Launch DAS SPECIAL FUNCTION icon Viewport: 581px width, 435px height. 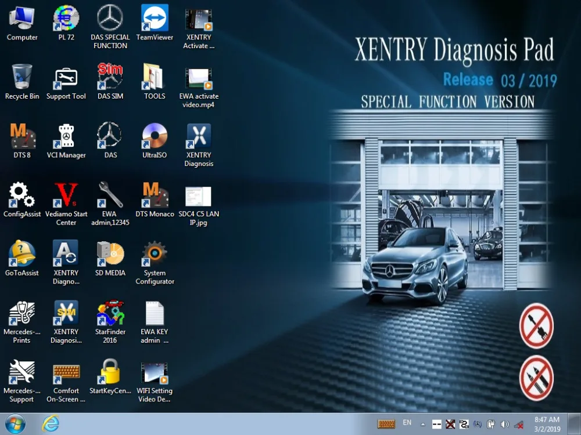tap(110, 27)
